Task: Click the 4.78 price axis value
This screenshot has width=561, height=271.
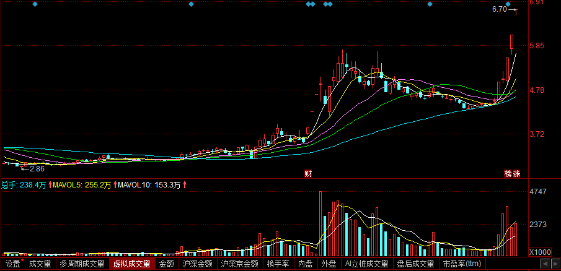Action: click(537, 90)
